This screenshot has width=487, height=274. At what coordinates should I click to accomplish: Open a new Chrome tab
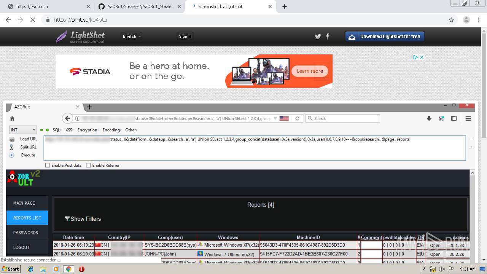click(x=285, y=6)
